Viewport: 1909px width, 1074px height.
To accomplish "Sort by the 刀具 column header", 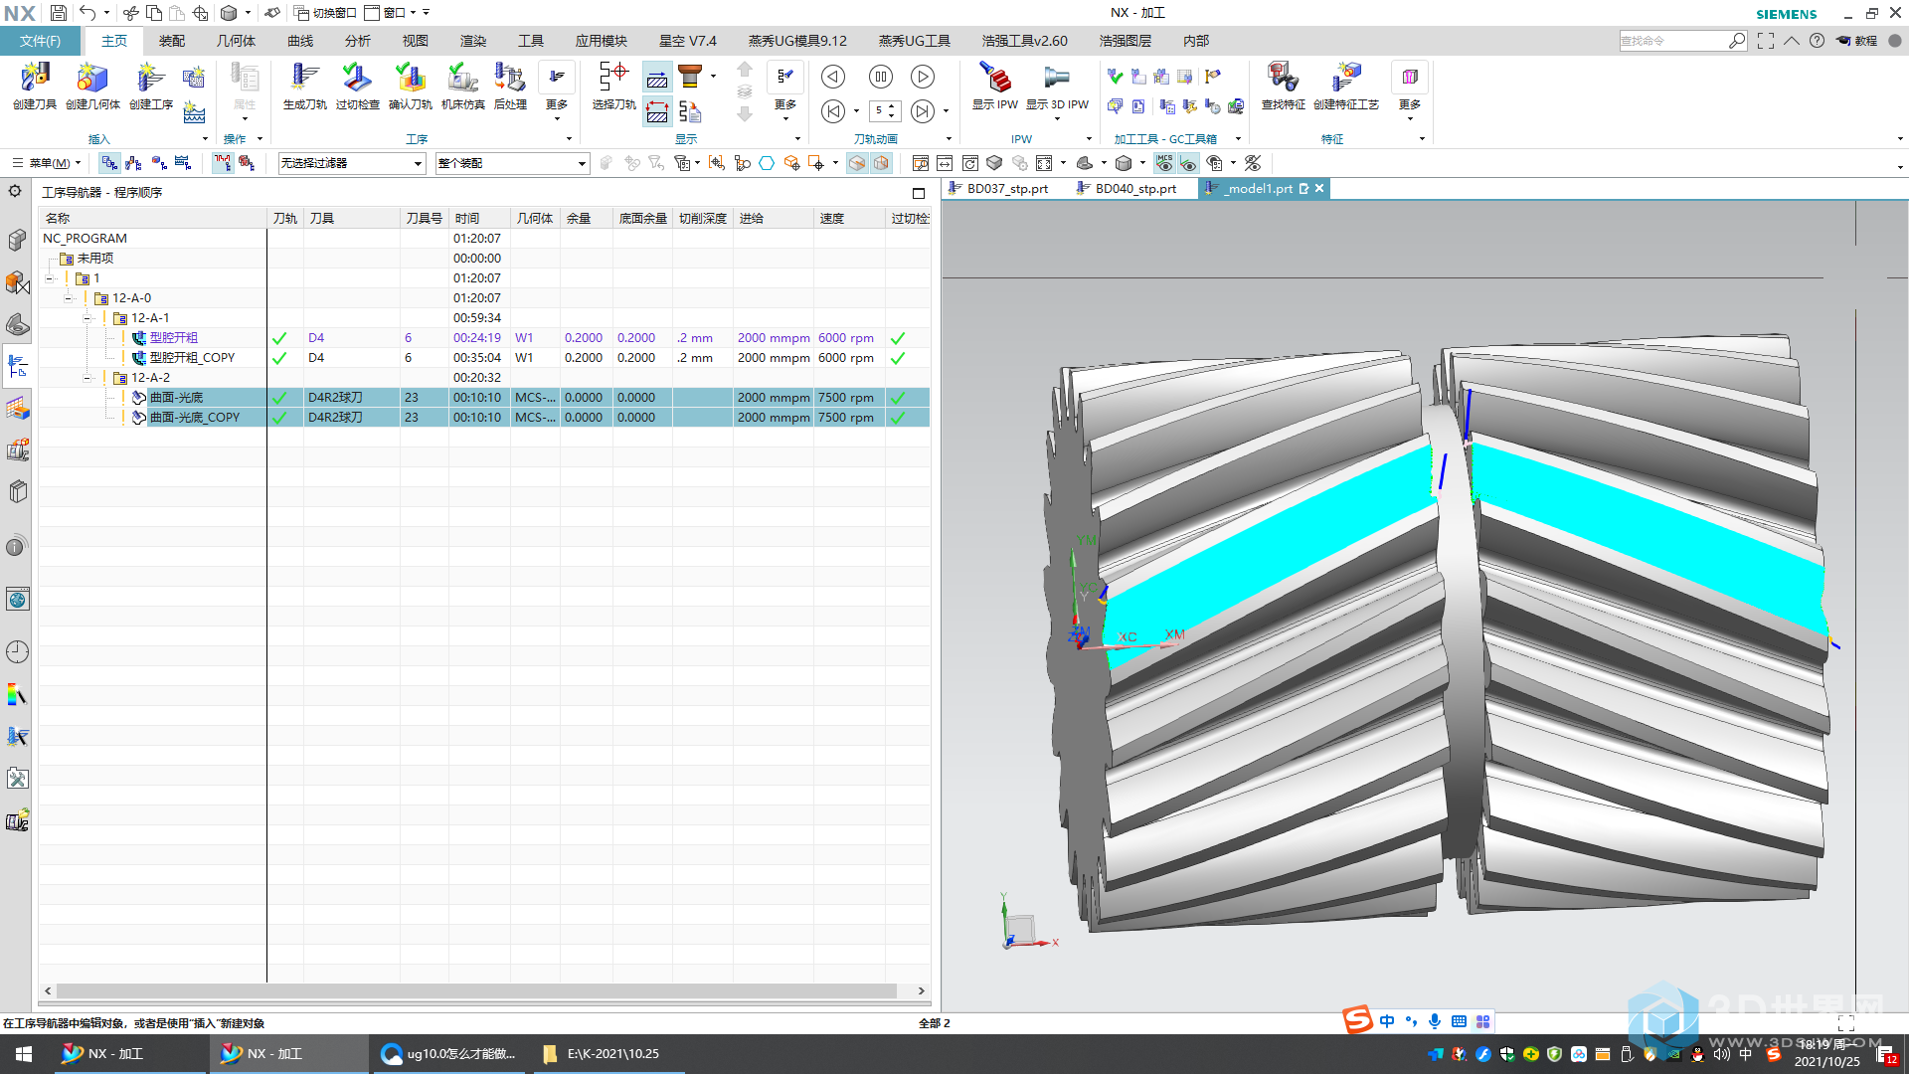I will click(x=352, y=218).
